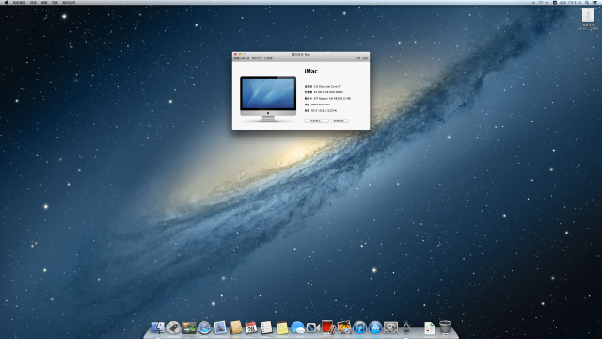
Task: Click the System Report button
Action: point(316,121)
